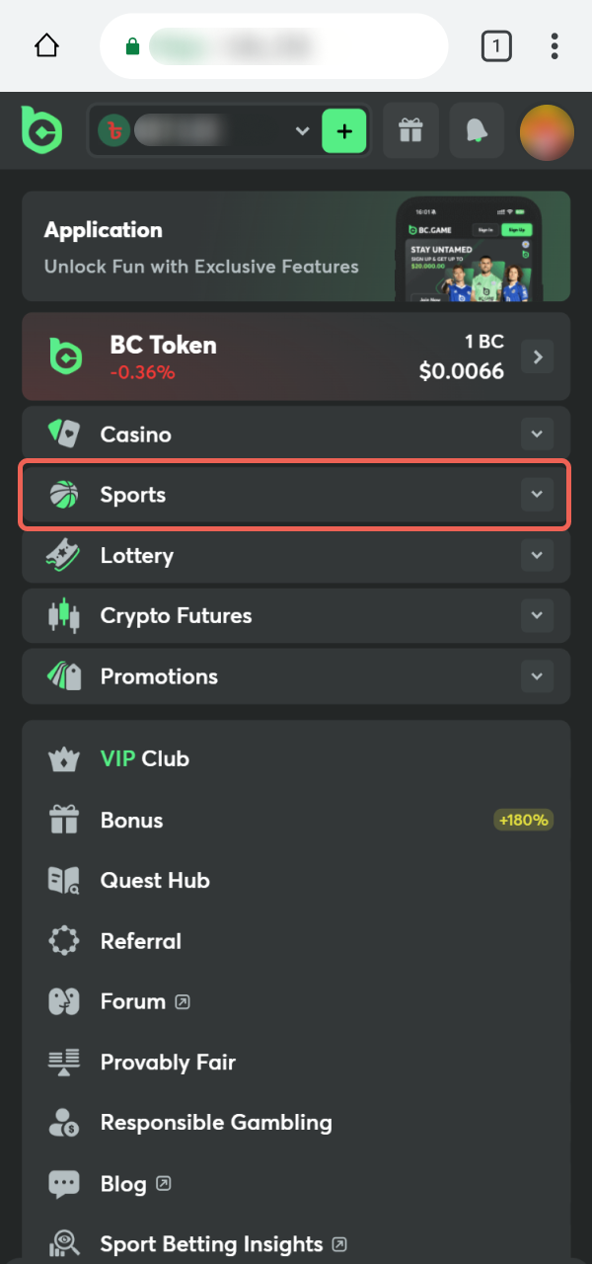Open the gift rewards icon in the header

pos(410,130)
